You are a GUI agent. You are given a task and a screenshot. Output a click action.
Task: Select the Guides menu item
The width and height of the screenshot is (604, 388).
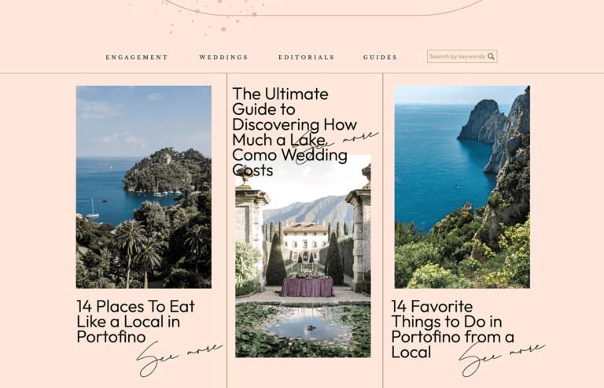[380, 57]
